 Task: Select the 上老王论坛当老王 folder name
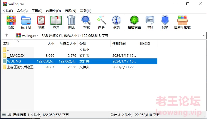20,67
